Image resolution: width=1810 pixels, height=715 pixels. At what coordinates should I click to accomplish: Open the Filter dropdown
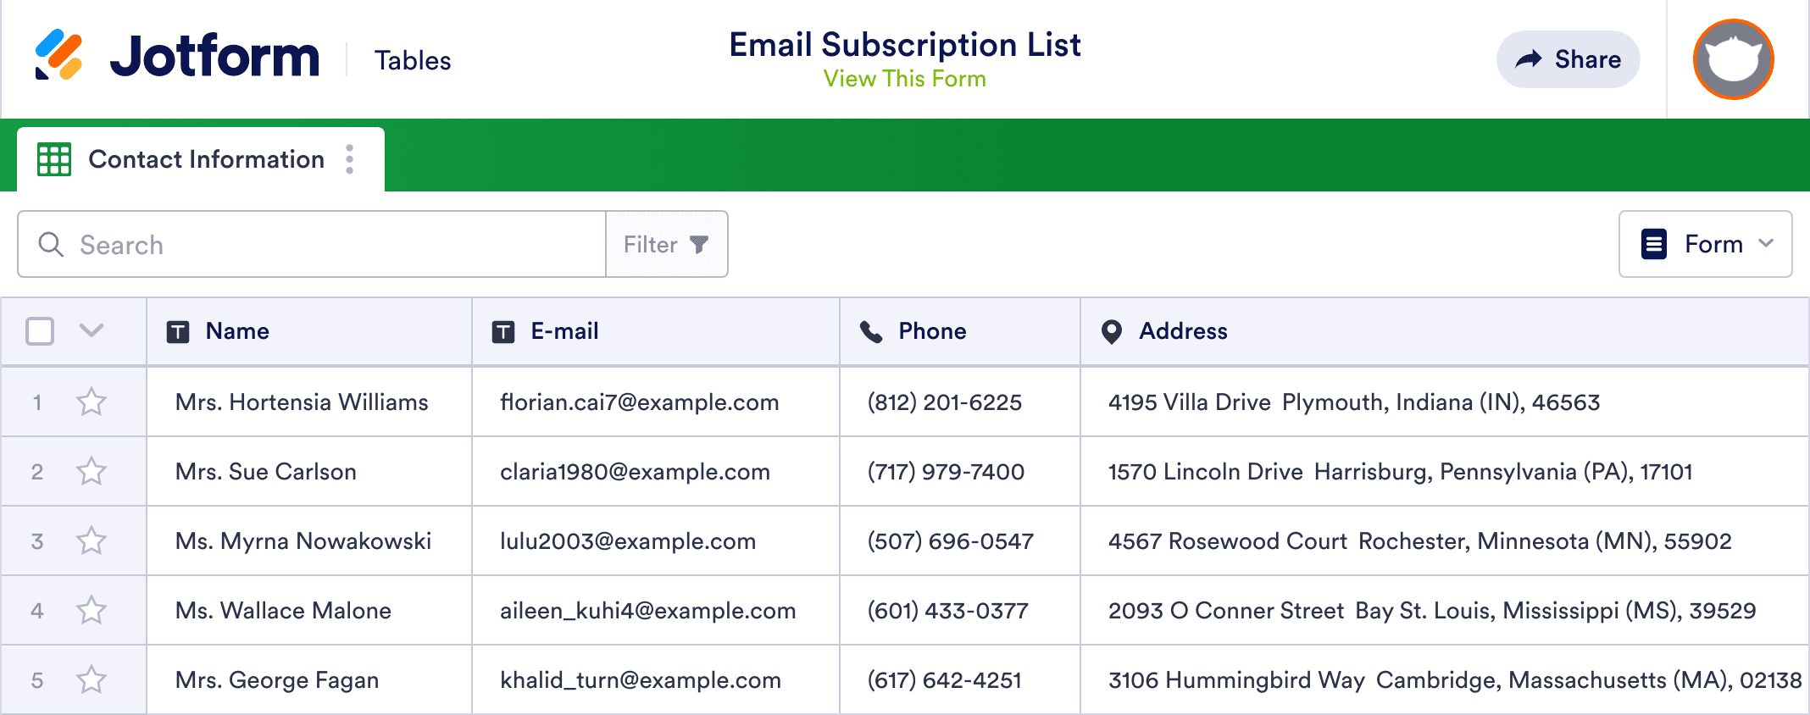pyautogui.click(x=666, y=245)
